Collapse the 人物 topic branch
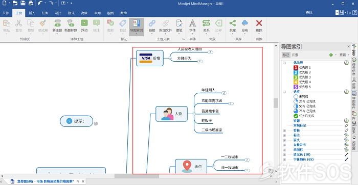358x185 pixels. (194, 114)
